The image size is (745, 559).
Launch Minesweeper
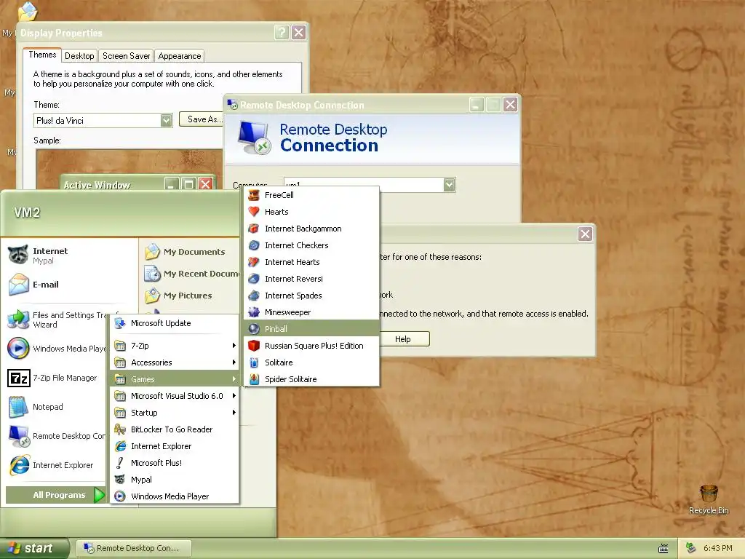(x=311, y=312)
